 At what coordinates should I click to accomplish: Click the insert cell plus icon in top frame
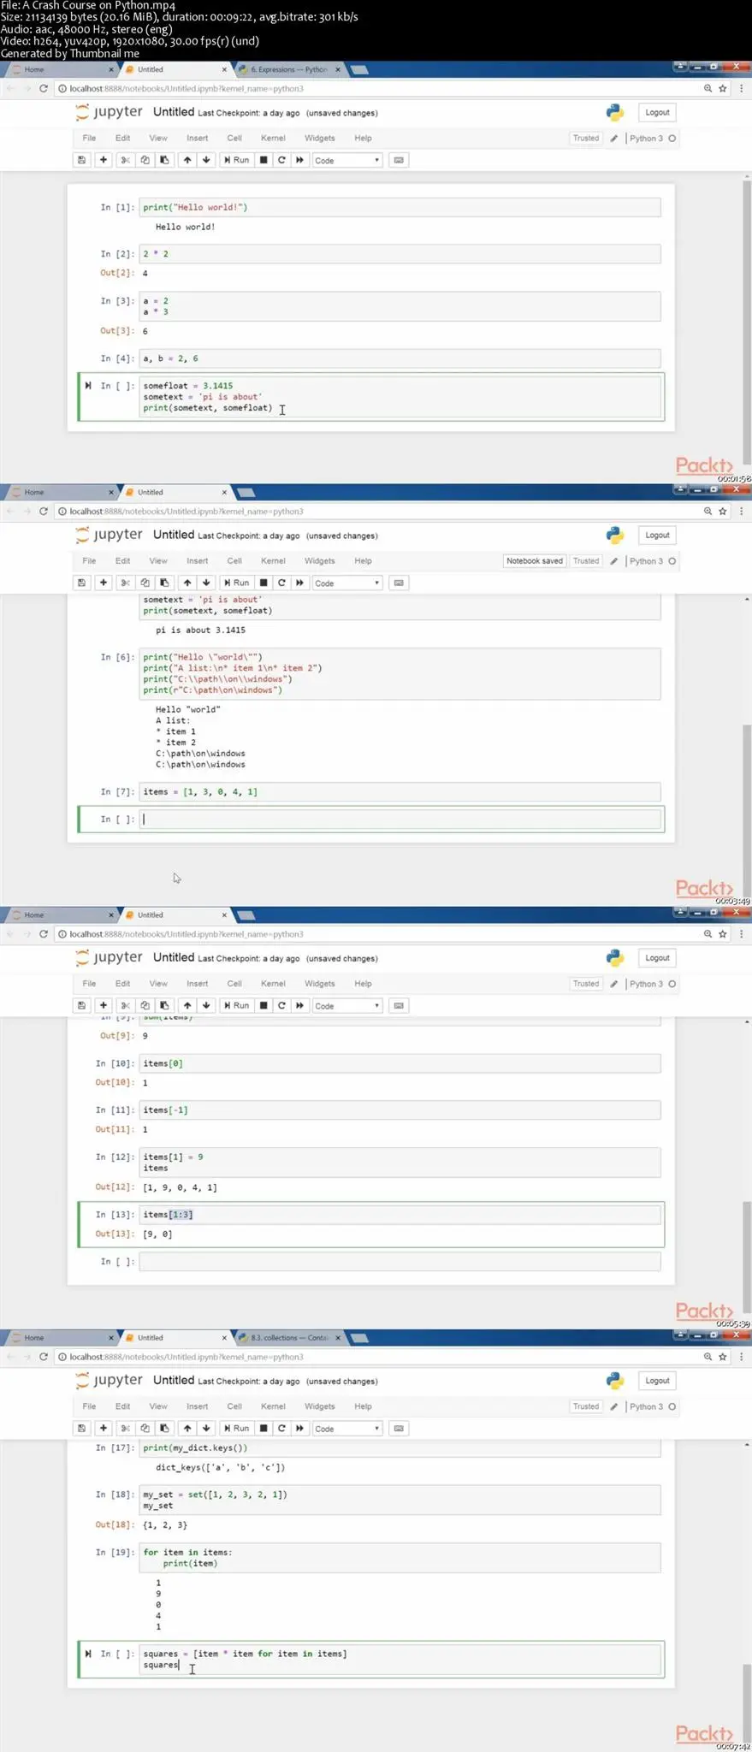104,160
